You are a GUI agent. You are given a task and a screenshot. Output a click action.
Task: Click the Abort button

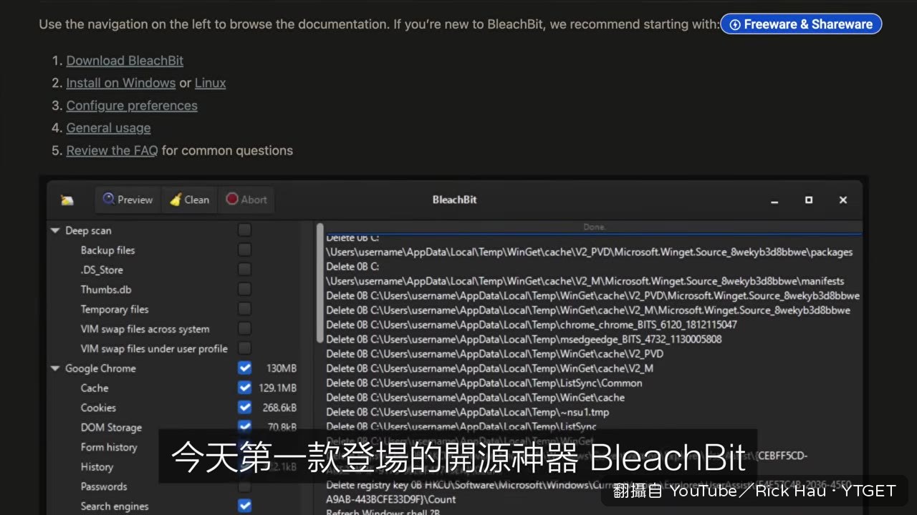[246, 200]
